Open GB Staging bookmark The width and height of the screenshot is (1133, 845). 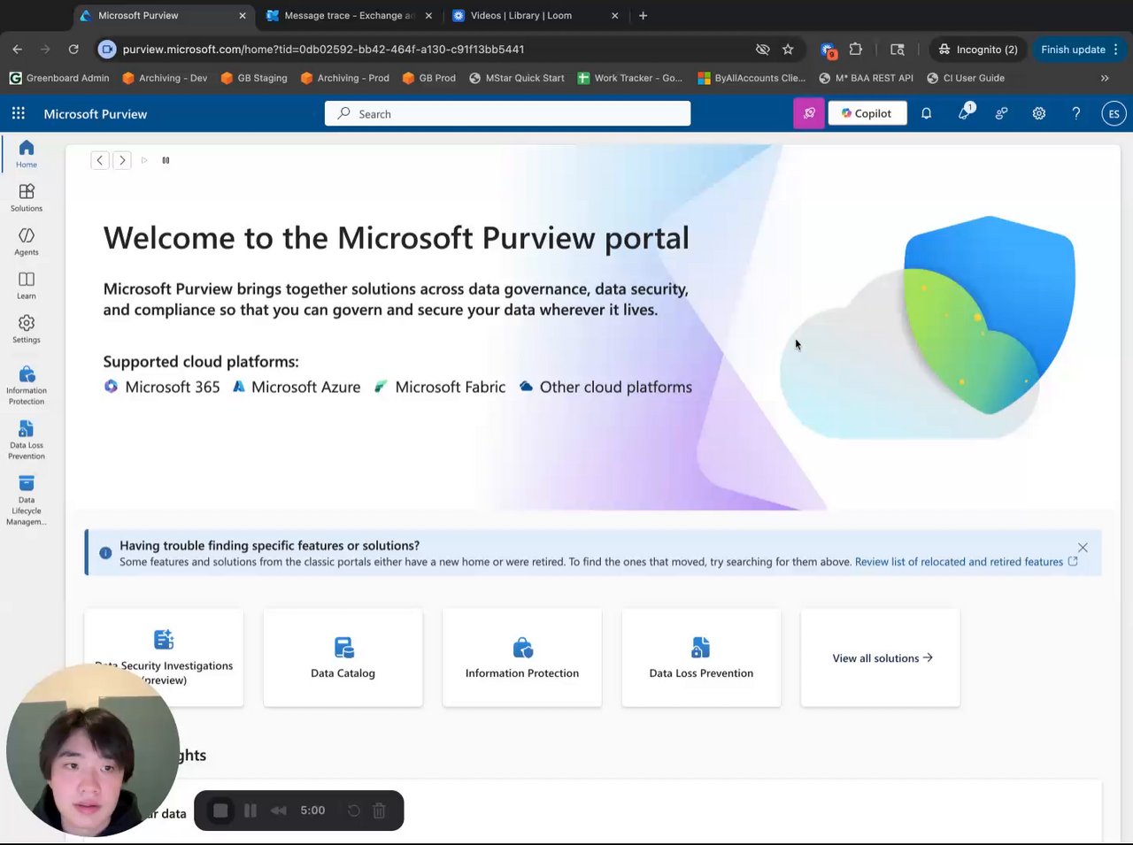pyautogui.click(x=254, y=78)
